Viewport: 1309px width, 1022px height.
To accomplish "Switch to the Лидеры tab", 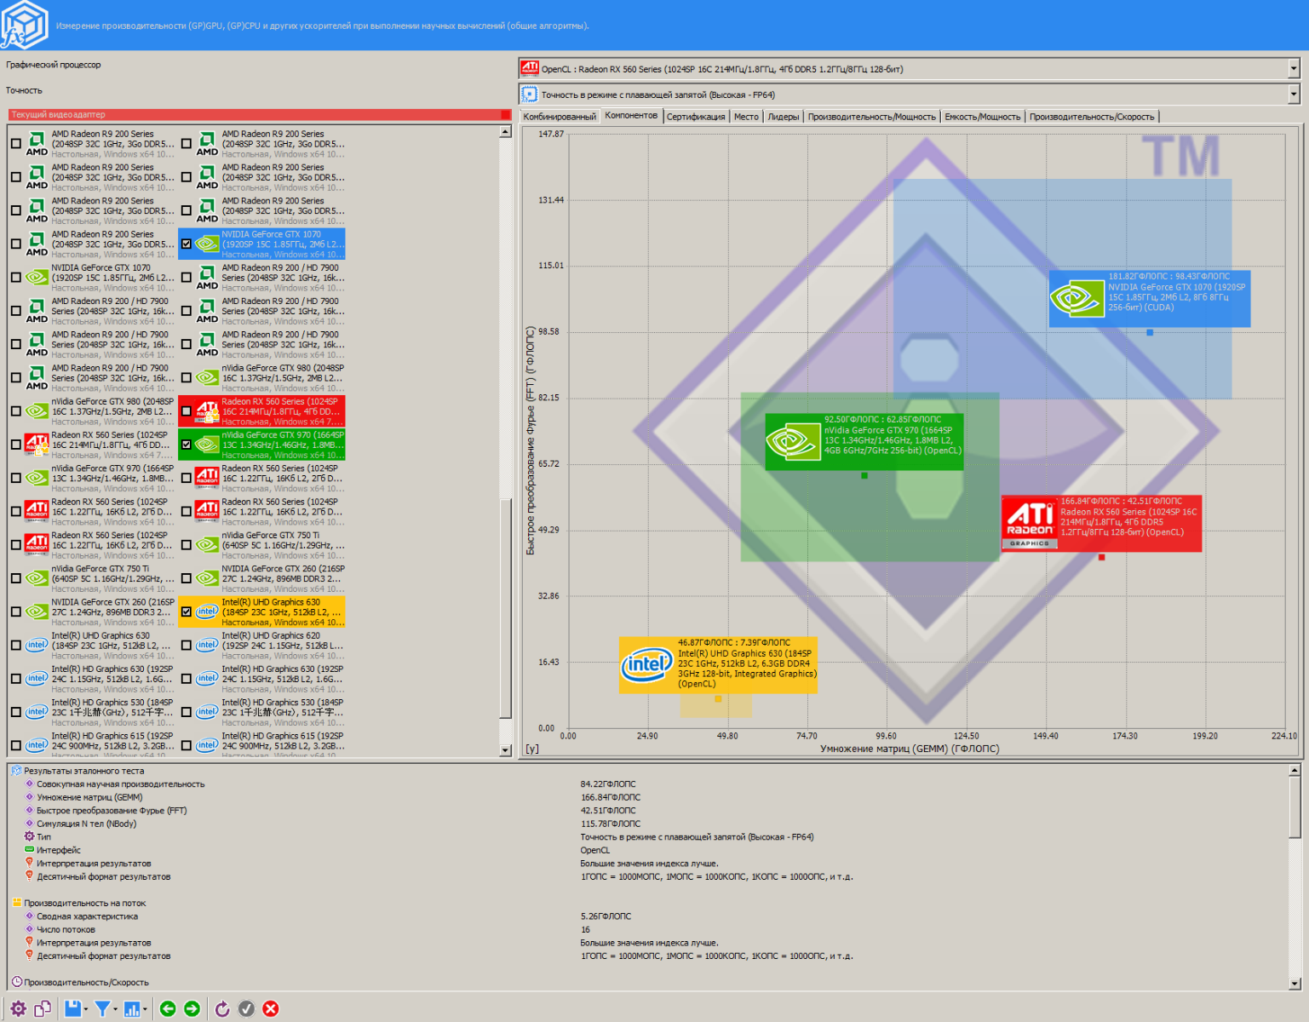I will tap(783, 117).
